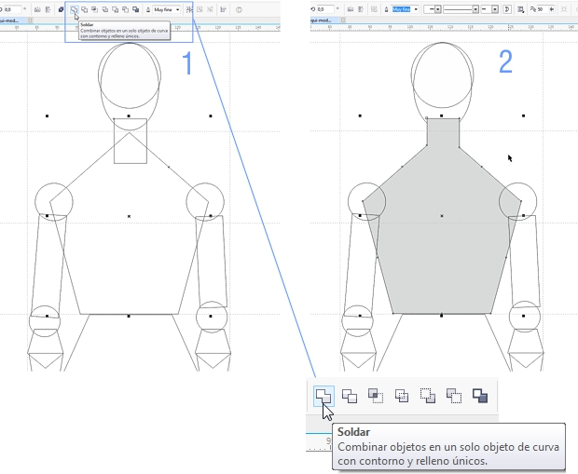Click the enlarged Front minus back icon
This screenshot has height=474, width=578.
pyautogui.click(x=428, y=396)
